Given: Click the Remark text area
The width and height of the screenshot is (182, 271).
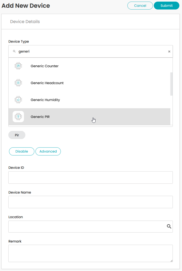Looking at the screenshot, I should [91, 253].
